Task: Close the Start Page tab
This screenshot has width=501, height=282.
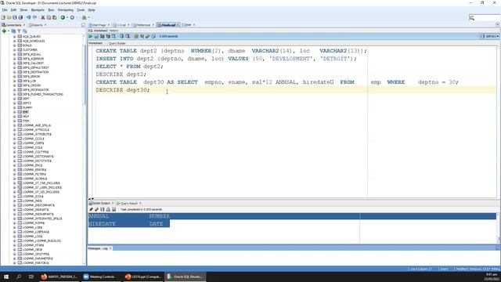Action: (x=109, y=25)
